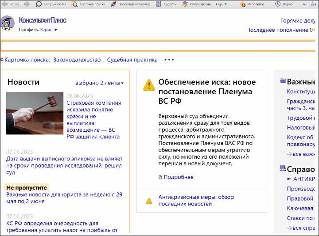Image resolution: width=319 pixels, height=236 pixels.
Task: Open the Налоговый кодекс link
Action: click(x=301, y=127)
